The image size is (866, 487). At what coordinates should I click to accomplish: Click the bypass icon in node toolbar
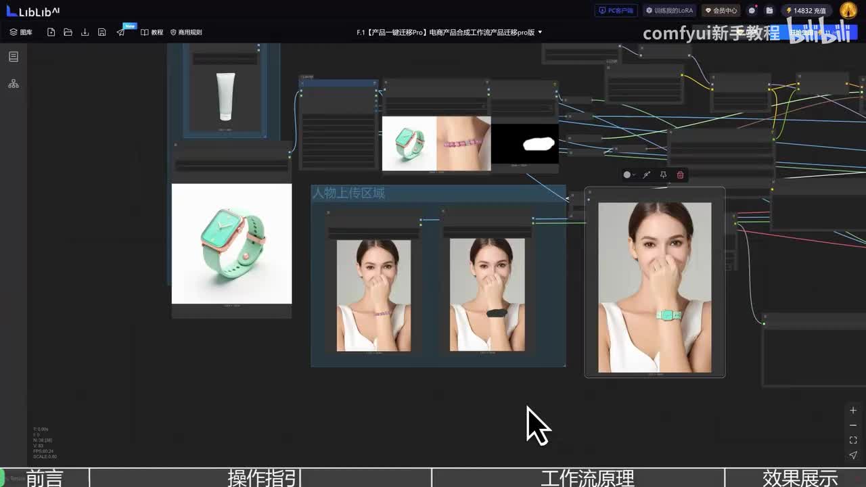pos(647,175)
